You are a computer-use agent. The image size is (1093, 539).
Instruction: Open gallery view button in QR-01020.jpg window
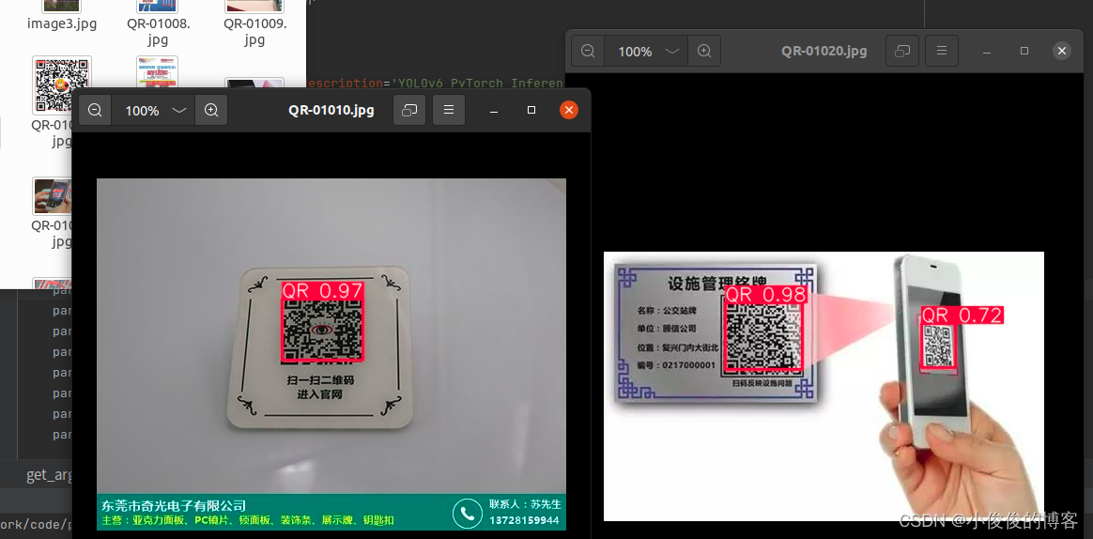point(902,51)
